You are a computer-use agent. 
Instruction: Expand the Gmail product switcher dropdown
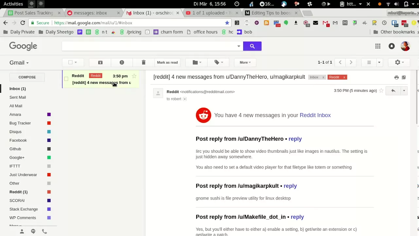[19, 63]
